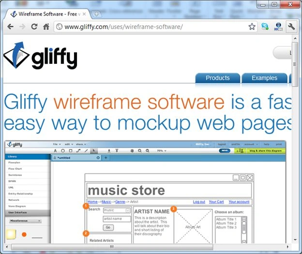Open the Network library
The width and height of the screenshot is (302, 254).
point(28,200)
